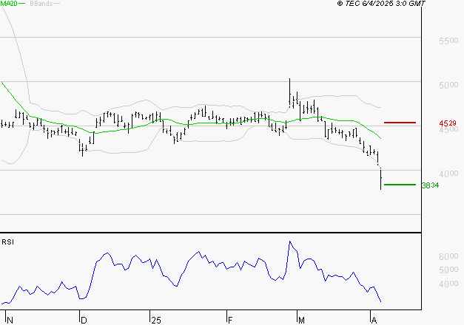Image resolution: width=464 pixels, height=325 pixels.
Task: Select the 25 year marker on time axis
Action: [155, 320]
